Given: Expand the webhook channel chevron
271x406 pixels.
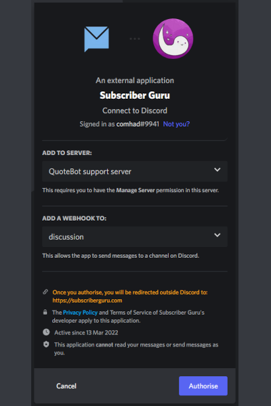Looking at the screenshot, I should [x=217, y=235].
